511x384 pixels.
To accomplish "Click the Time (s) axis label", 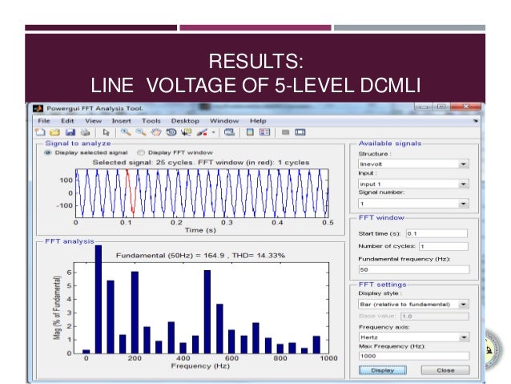I will (200, 230).
